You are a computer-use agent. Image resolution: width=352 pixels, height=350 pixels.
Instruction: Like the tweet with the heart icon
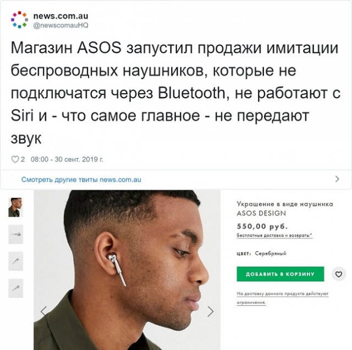pos(15,159)
